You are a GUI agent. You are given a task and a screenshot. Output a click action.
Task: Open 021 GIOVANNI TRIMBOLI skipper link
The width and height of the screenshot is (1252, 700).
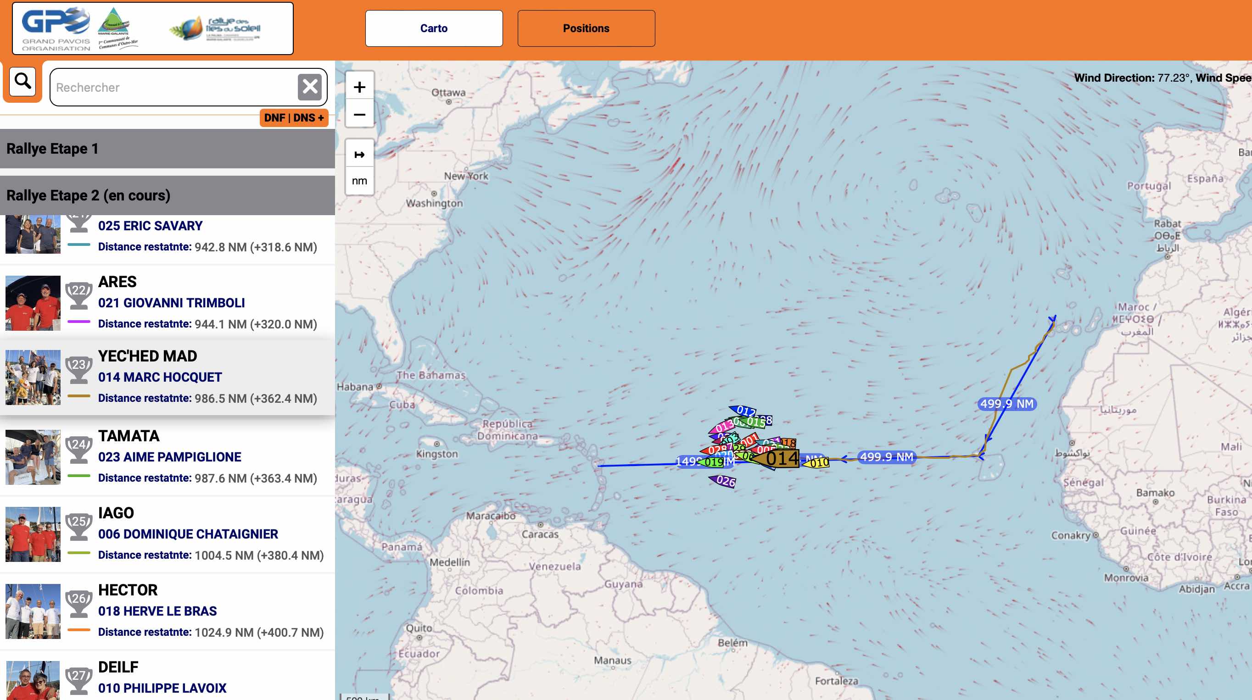pos(171,303)
